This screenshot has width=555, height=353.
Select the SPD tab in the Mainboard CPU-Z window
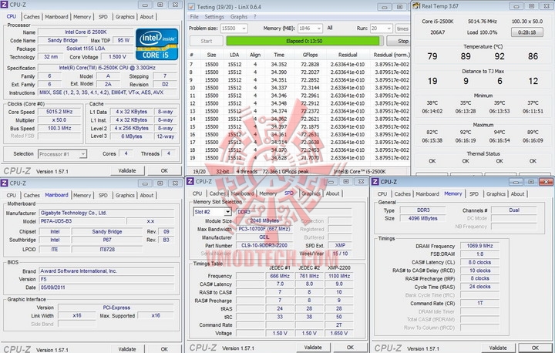click(x=103, y=195)
